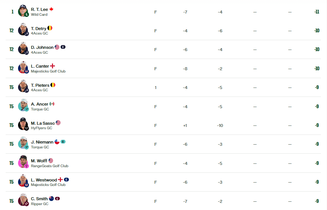Click the Australian flag next to C. Smith
Image resolution: width=327 pixels, height=210 pixels.
[51, 199]
